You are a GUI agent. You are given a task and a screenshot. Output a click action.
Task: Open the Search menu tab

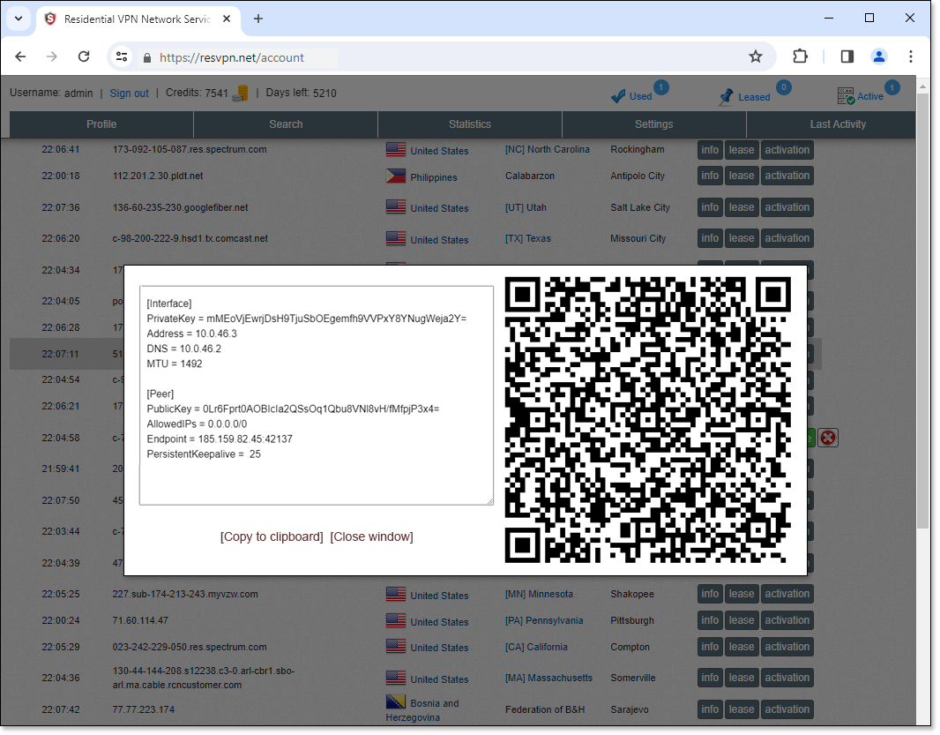click(286, 124)
